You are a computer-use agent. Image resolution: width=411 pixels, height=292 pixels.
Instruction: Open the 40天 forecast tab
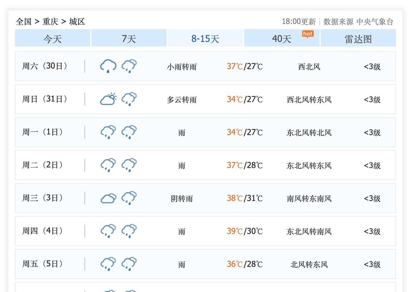[282, 39]
